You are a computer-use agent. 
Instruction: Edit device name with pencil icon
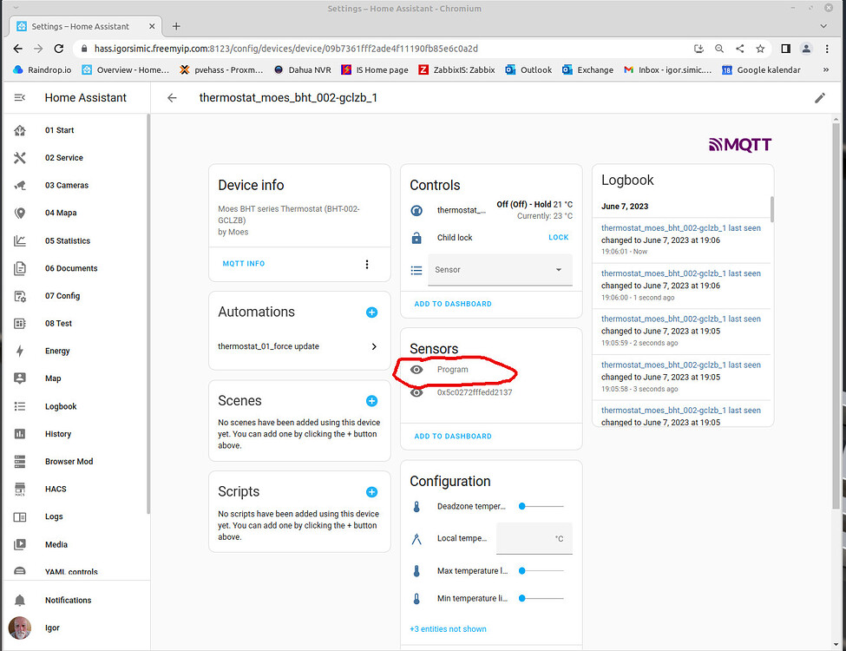tap(820, 98)
